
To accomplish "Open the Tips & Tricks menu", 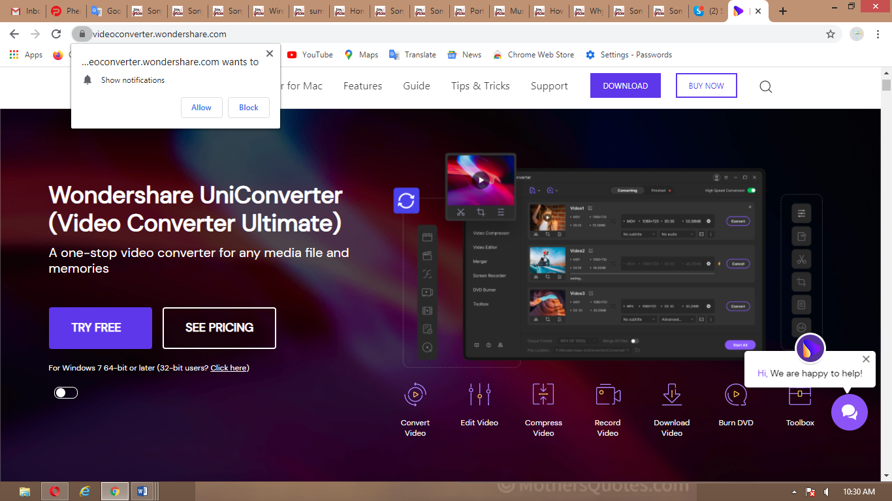I will pyautogui.click(x=480, y=86).
